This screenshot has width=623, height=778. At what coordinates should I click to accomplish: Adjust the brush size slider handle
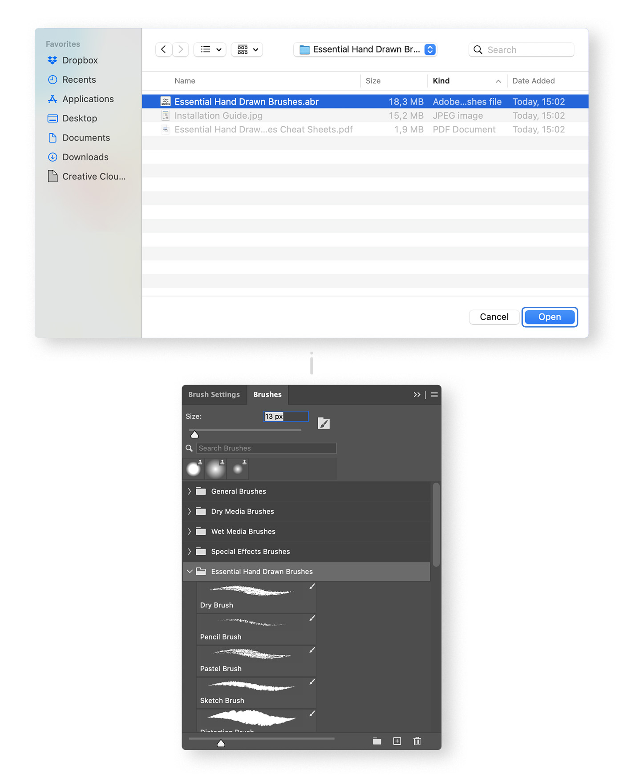click(194, 434)
